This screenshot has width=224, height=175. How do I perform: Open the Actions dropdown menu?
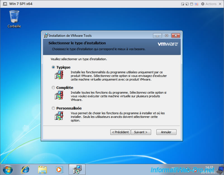[x=211, y=4]
